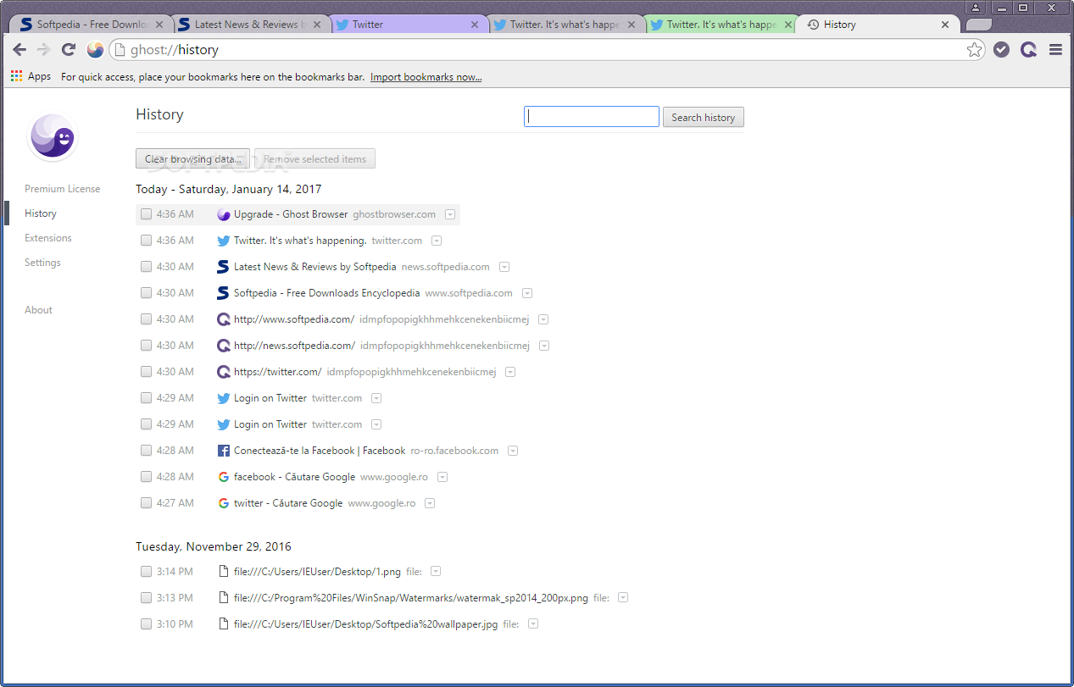
Task: Expand menu for news.softpedia.com entry
Action: coord(504,267)
